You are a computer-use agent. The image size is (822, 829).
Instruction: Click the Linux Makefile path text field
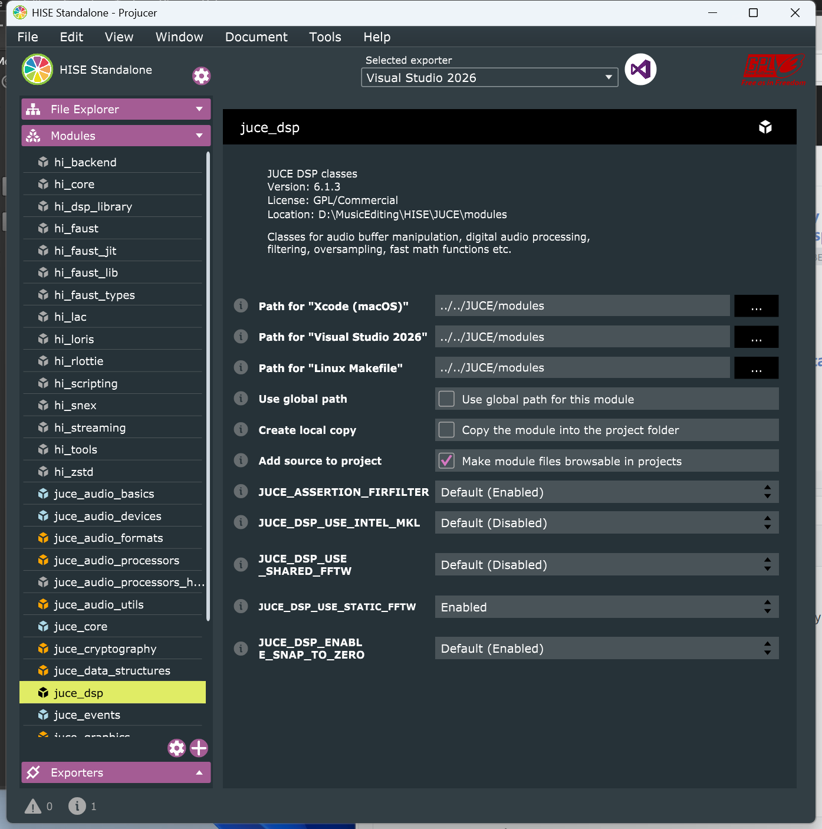582,368
